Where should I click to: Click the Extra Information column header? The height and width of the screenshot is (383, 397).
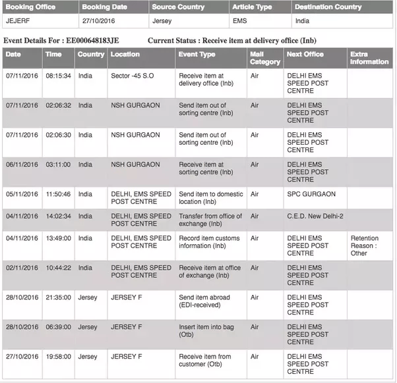tap(370, 58)
